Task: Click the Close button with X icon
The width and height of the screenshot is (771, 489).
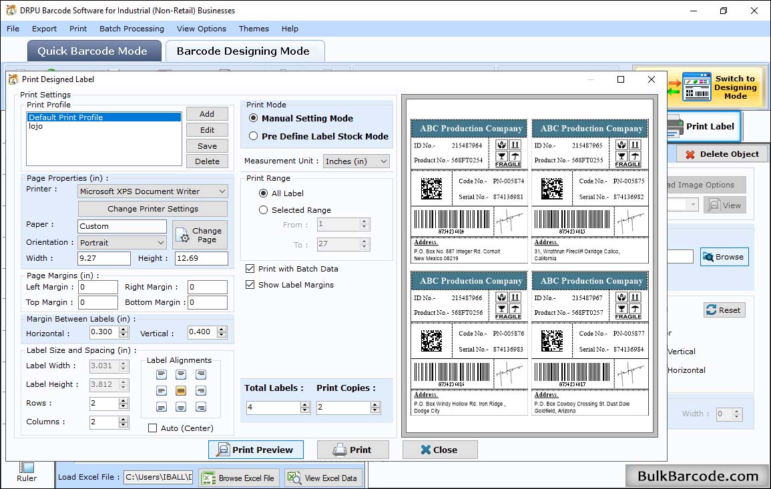Action: (440, 450)
